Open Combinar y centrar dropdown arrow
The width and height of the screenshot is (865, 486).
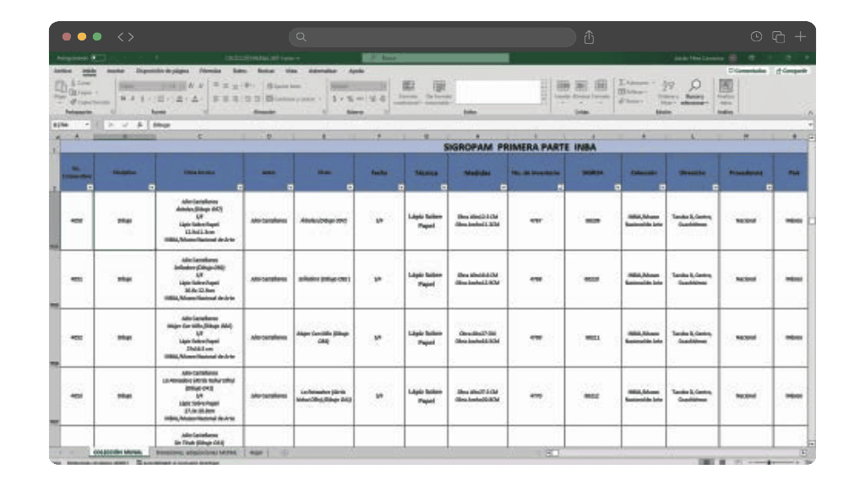click(x=320, y=100)
